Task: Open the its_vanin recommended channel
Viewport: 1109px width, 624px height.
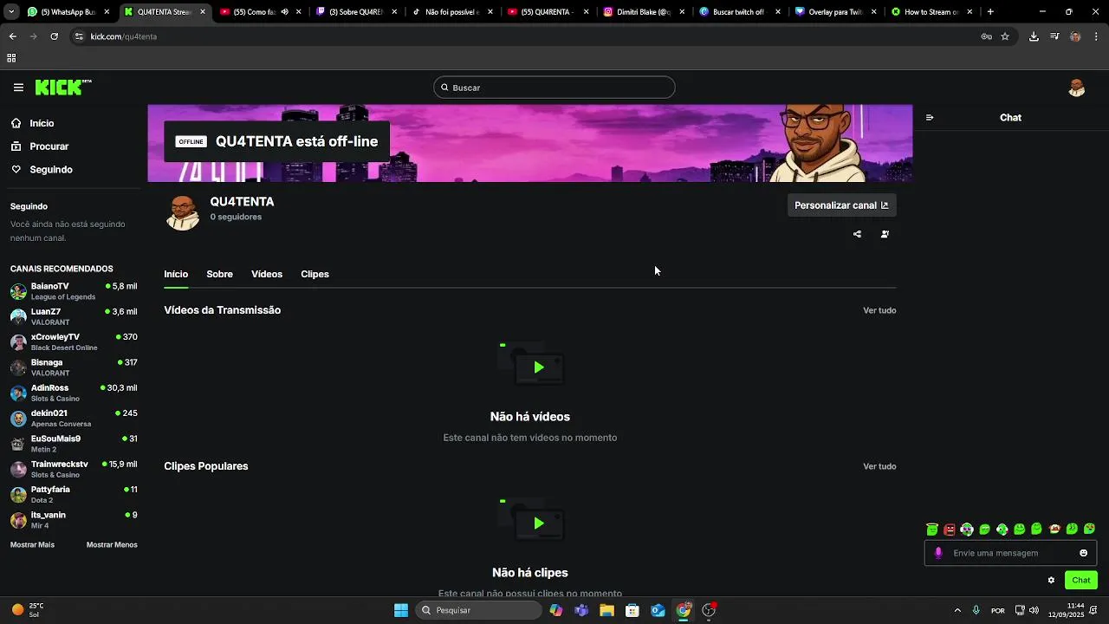Action: click(74, 520)
